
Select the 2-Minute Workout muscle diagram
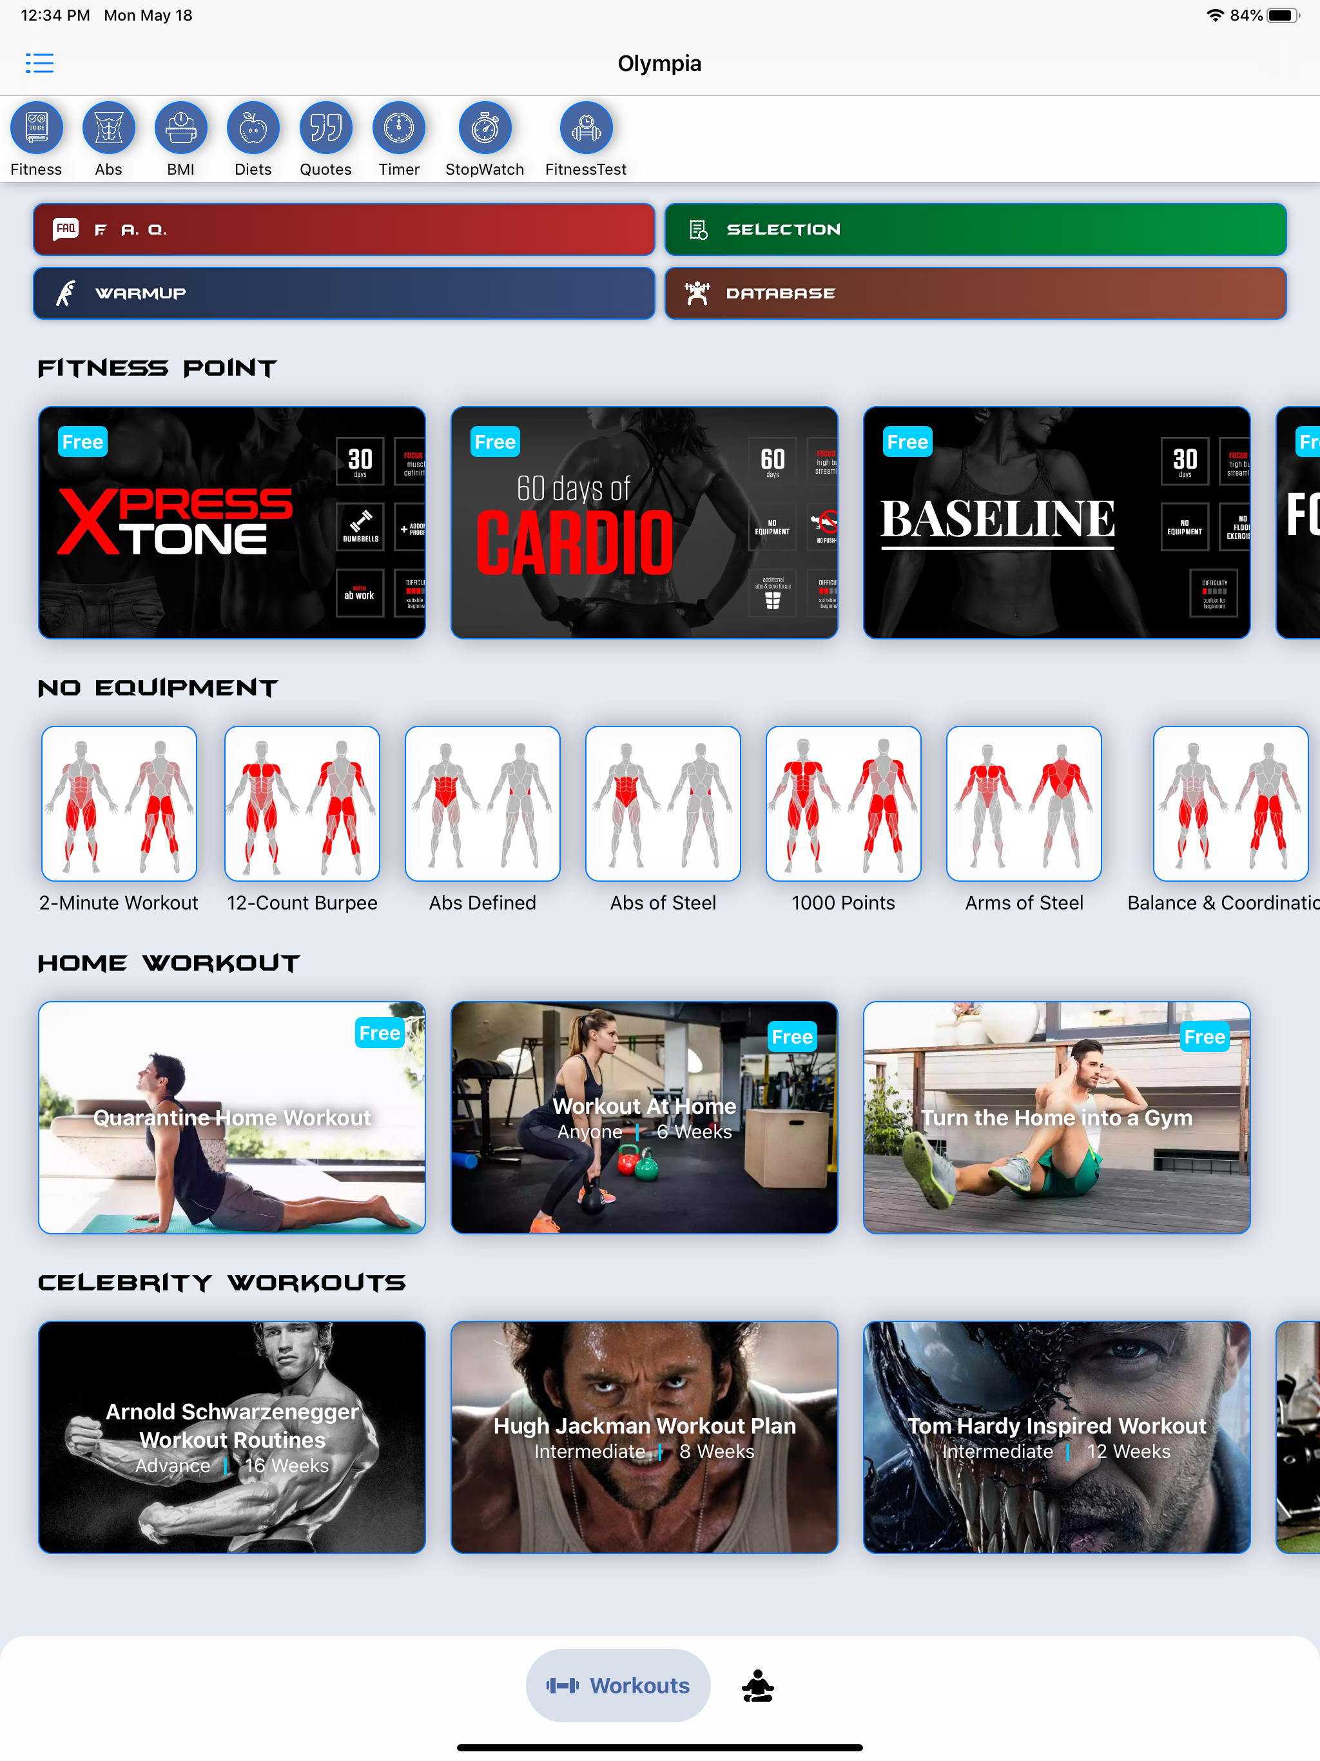point(119,803)
